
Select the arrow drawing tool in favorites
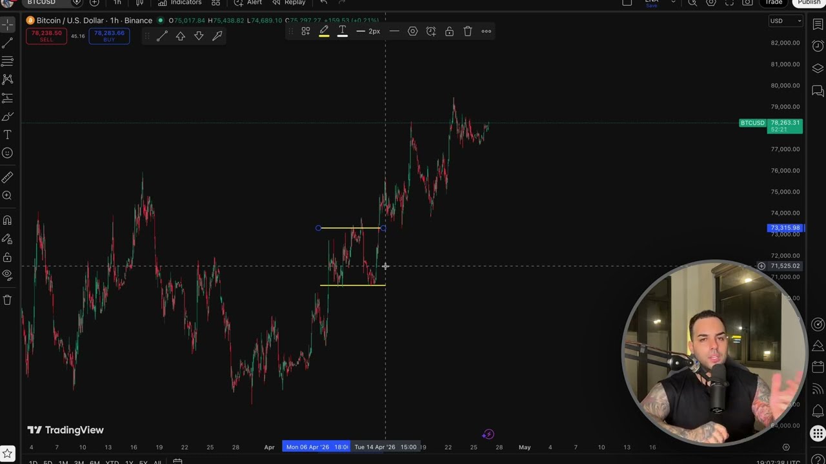click(217, 37)
